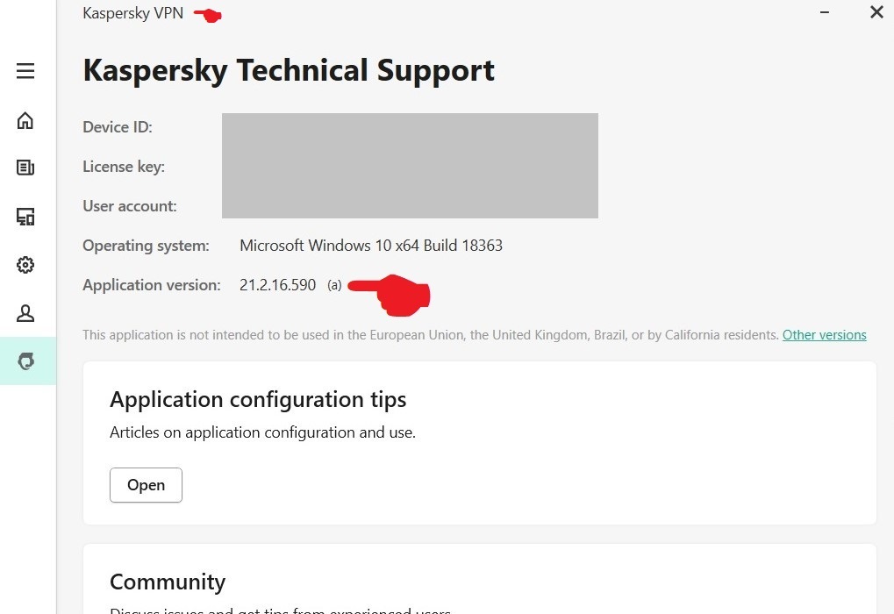Click the Application configuration tips heading

click(258, 400)
